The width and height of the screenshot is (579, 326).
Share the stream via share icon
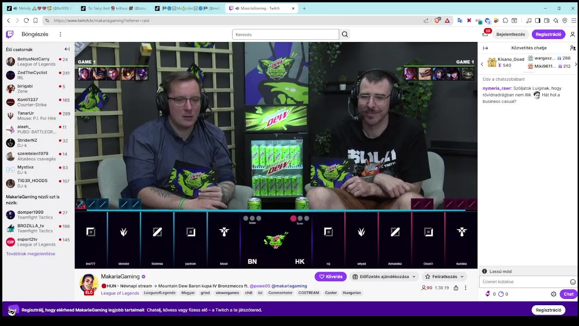click(x=456, y=288)
